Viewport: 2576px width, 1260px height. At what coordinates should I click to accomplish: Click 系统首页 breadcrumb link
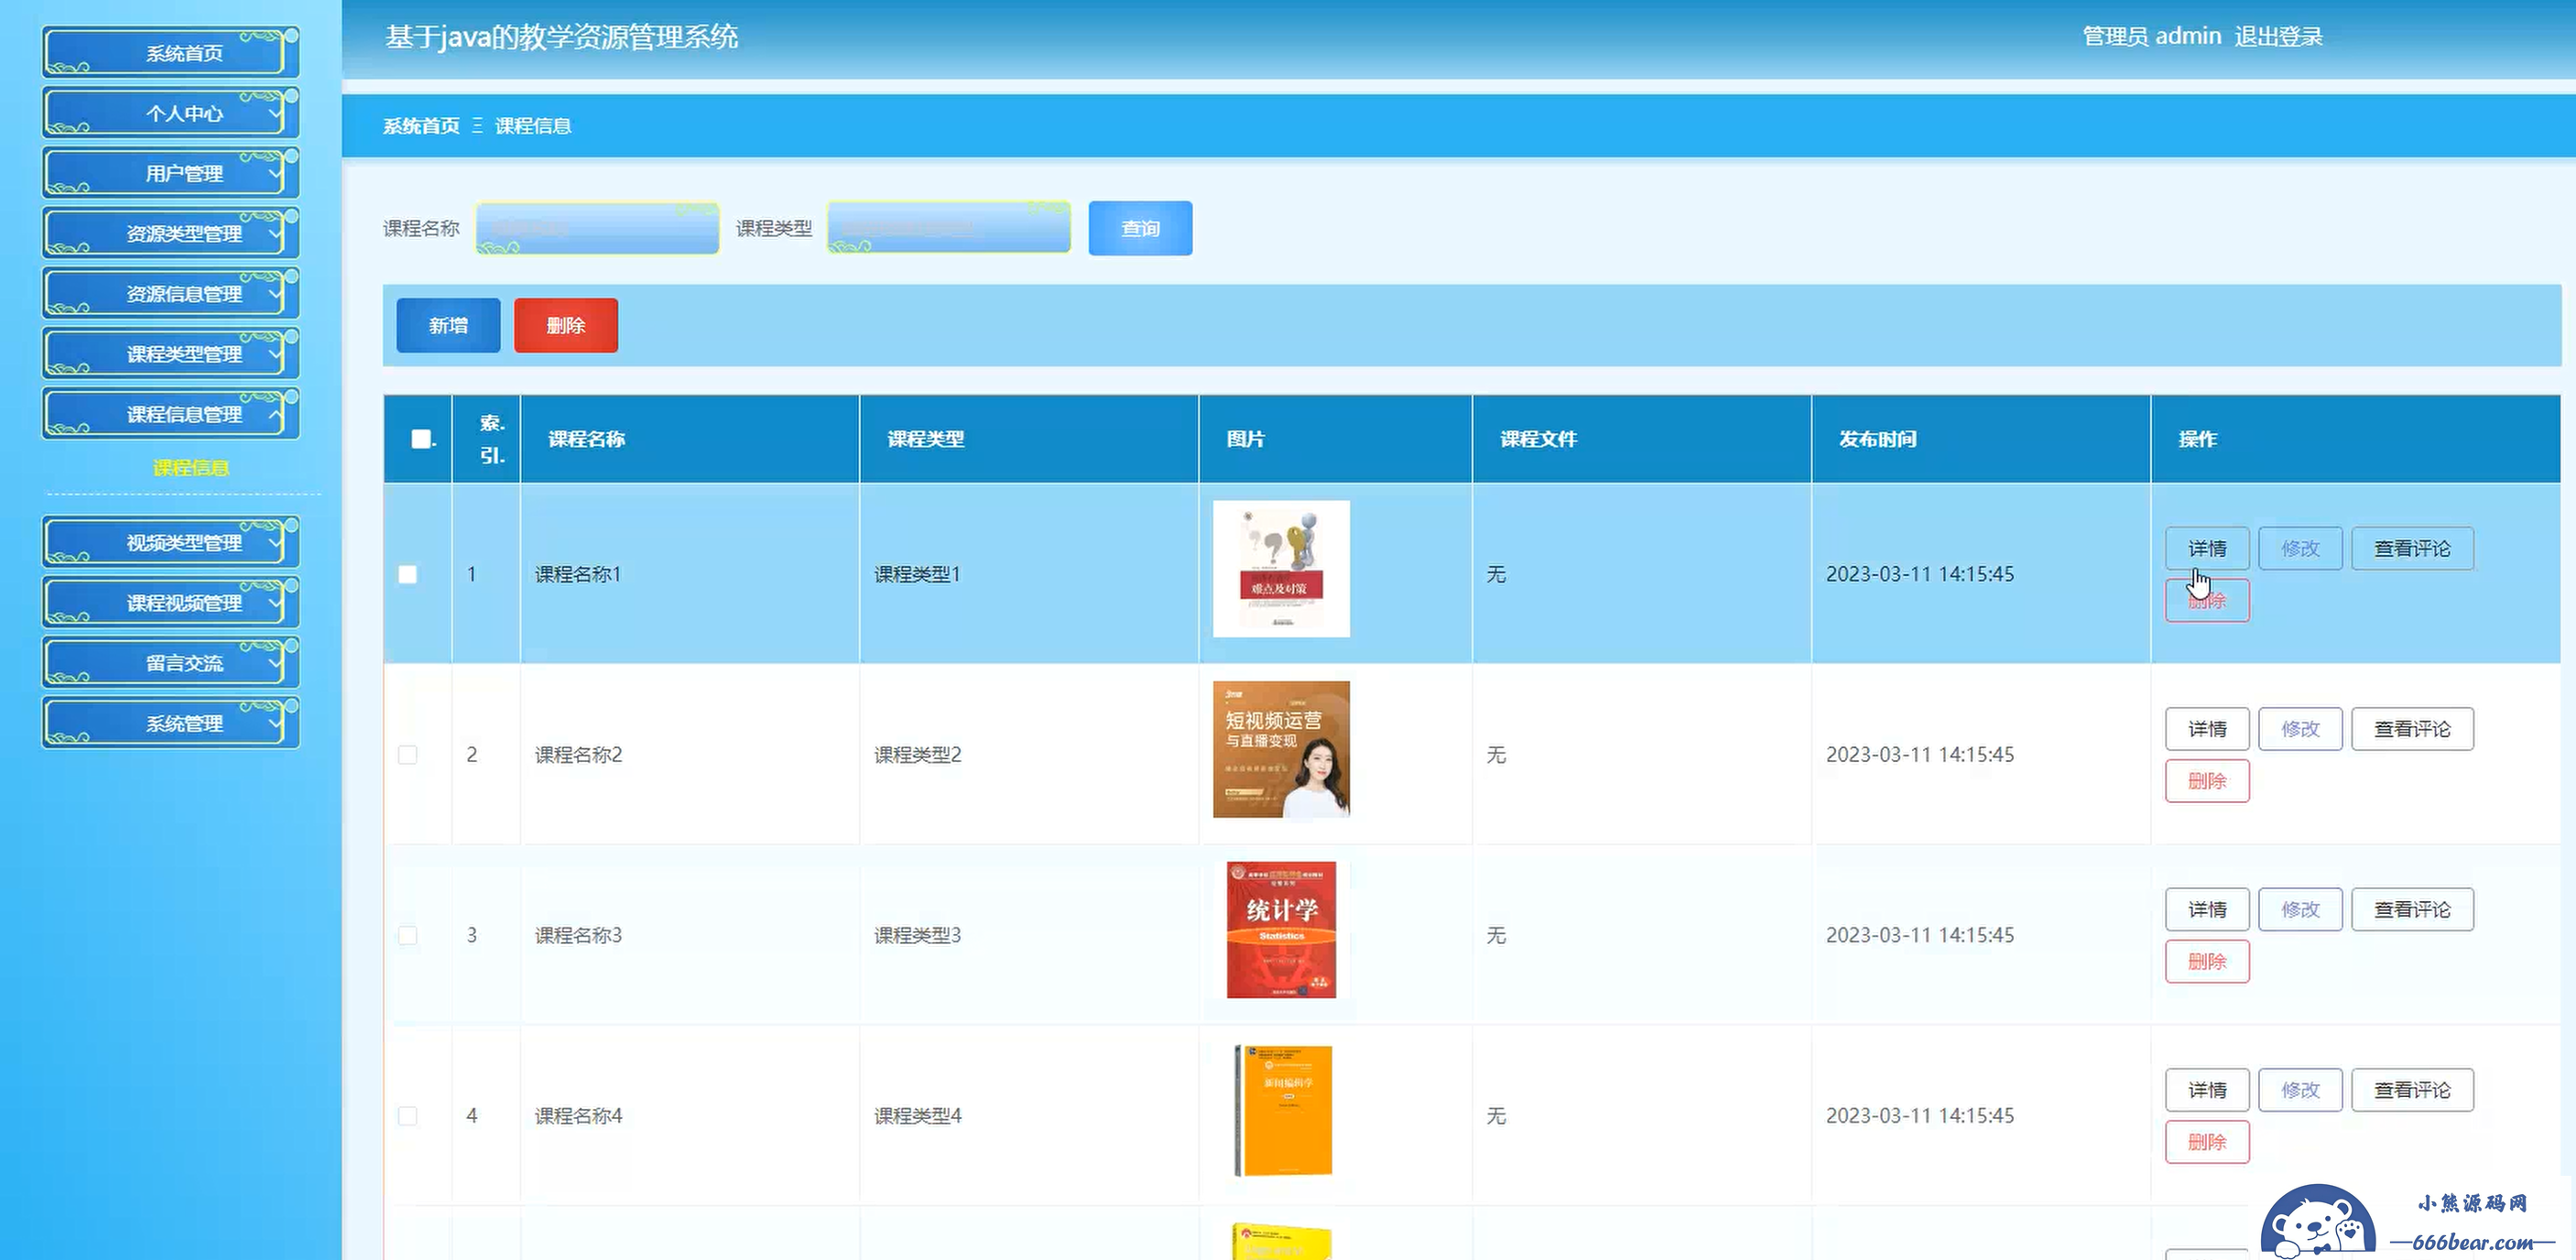[x=421, y=126]
